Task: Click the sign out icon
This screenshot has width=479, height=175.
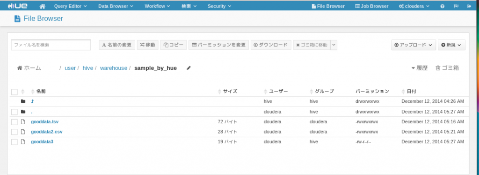Action: pyautogui.click(x=469, y=6)
